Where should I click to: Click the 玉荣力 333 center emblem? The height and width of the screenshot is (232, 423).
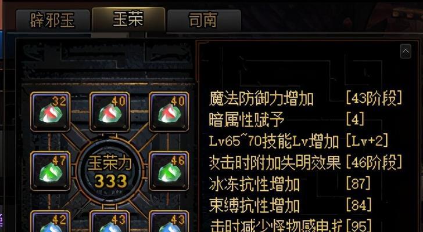[109, 171]
